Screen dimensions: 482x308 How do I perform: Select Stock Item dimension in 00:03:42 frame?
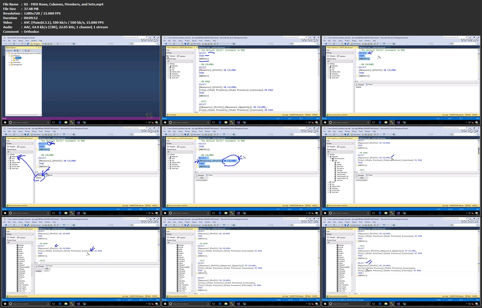15,169
